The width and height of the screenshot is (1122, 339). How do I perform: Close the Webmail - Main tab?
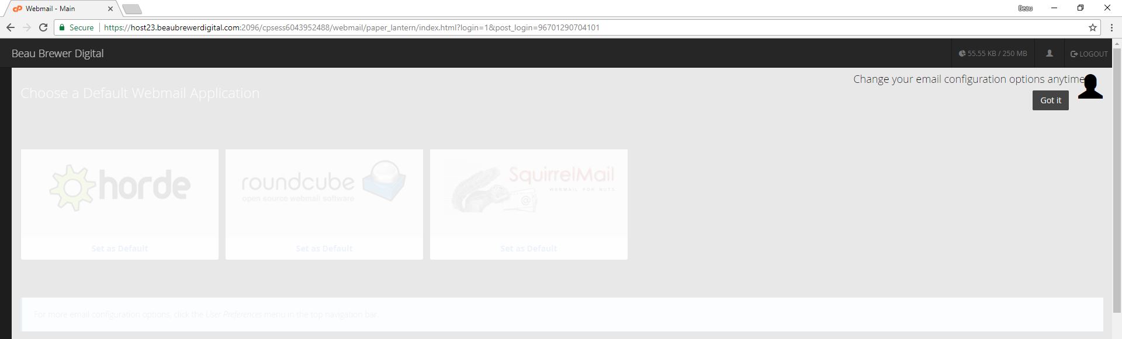(110, 9)
